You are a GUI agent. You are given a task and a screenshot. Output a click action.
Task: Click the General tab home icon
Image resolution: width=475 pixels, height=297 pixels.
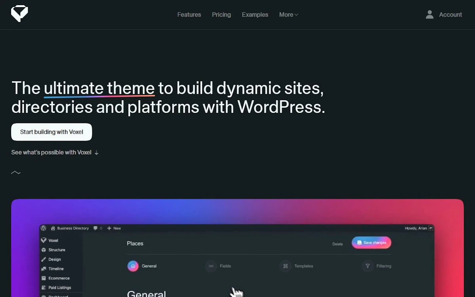coord(133,266)
